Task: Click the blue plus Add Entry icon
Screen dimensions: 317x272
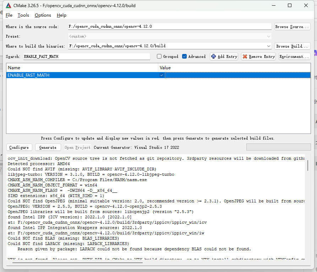Action: [x=213, y=56]
